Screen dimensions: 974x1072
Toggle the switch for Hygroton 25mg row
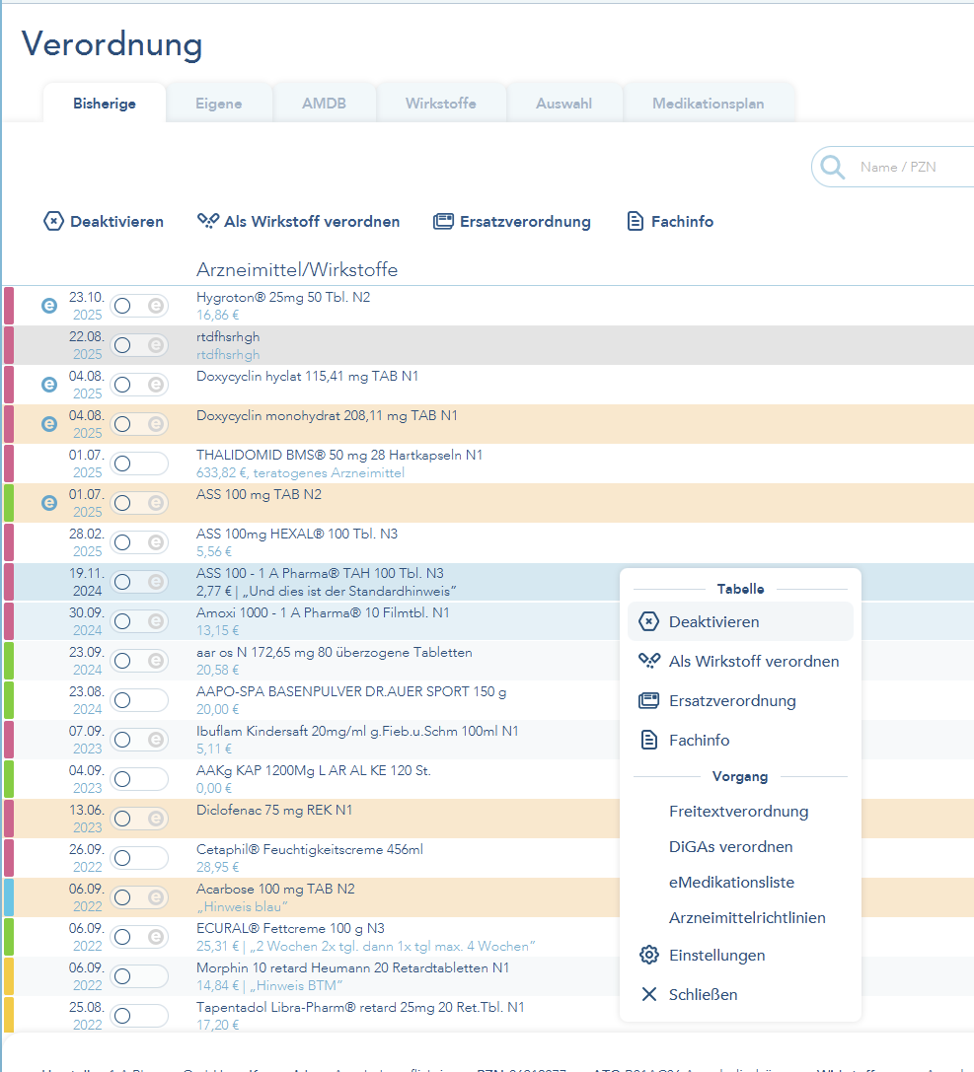pos(139,306)
